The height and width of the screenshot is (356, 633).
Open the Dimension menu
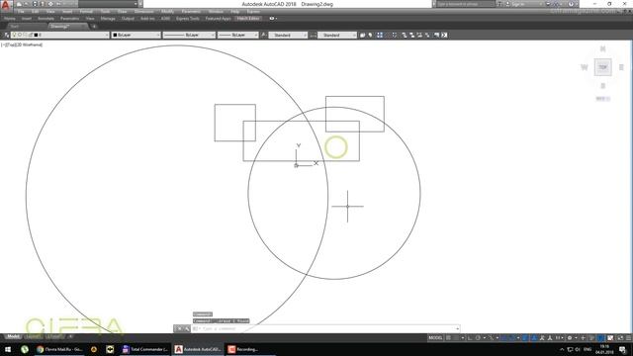coord(143,12)
